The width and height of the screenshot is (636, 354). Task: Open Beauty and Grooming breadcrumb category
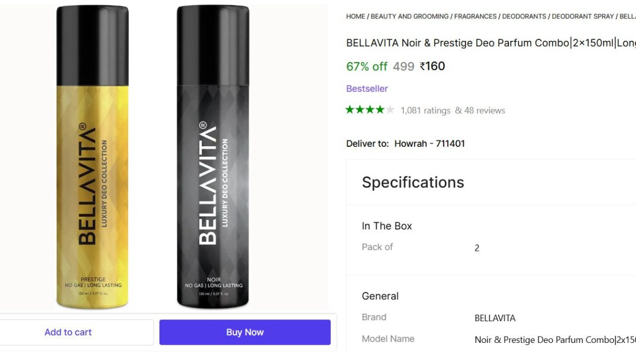click(410, 16)
